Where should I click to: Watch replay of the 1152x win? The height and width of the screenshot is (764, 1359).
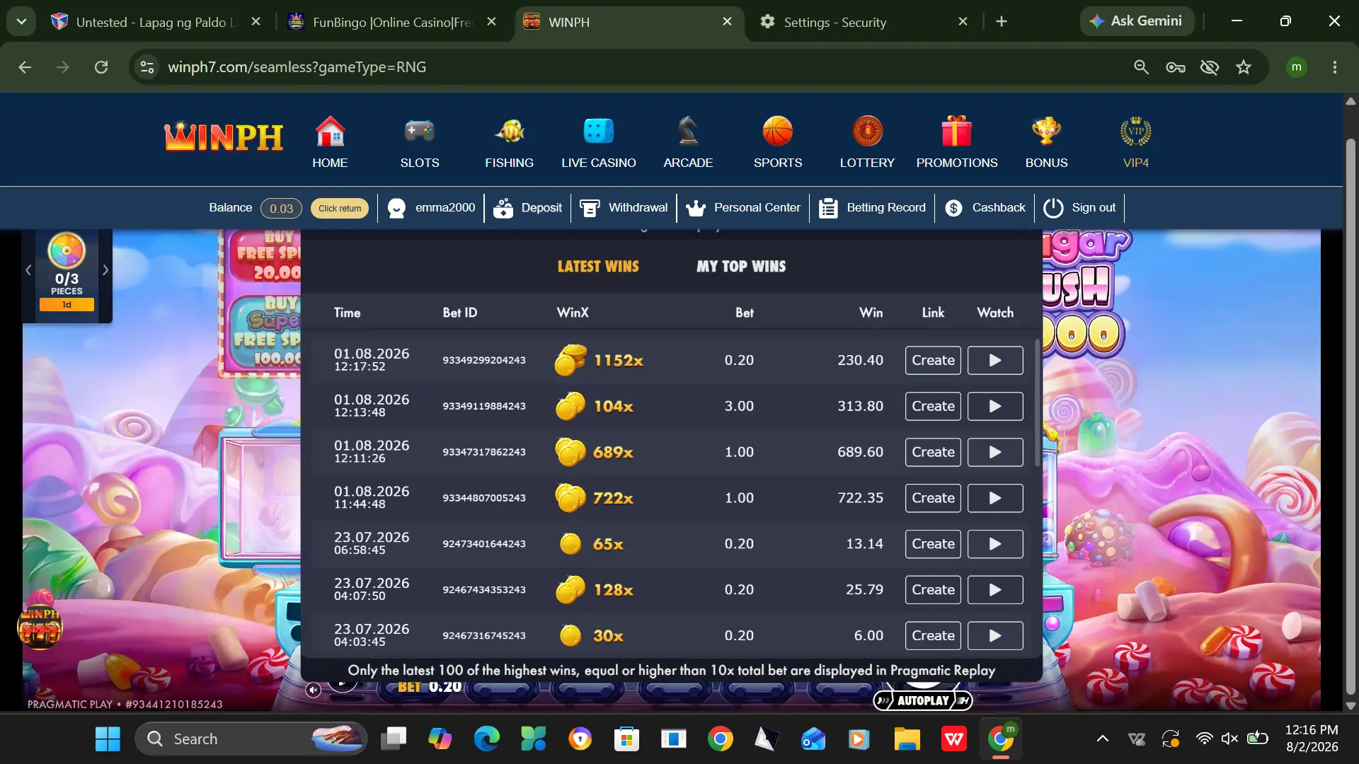(995, 360)
